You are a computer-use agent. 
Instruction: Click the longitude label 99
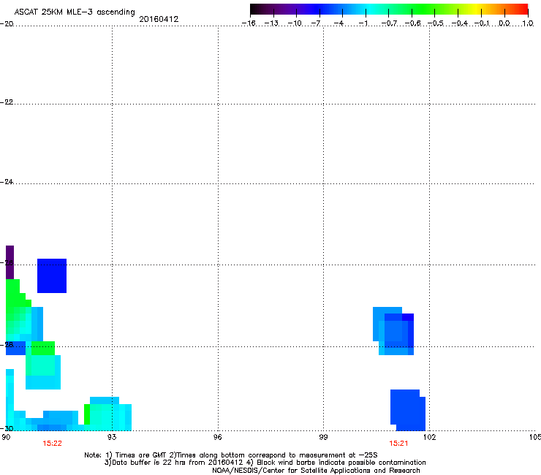323,437
